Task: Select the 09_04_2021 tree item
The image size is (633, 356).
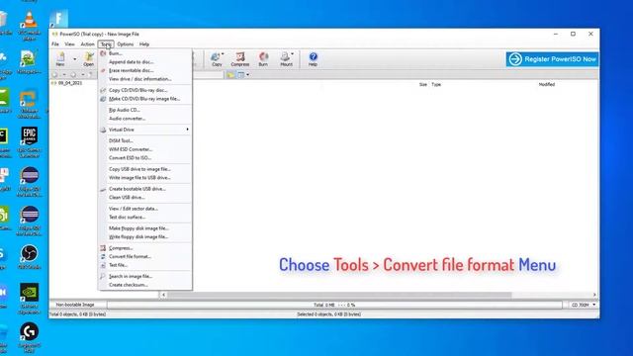Action: point(70,83)
